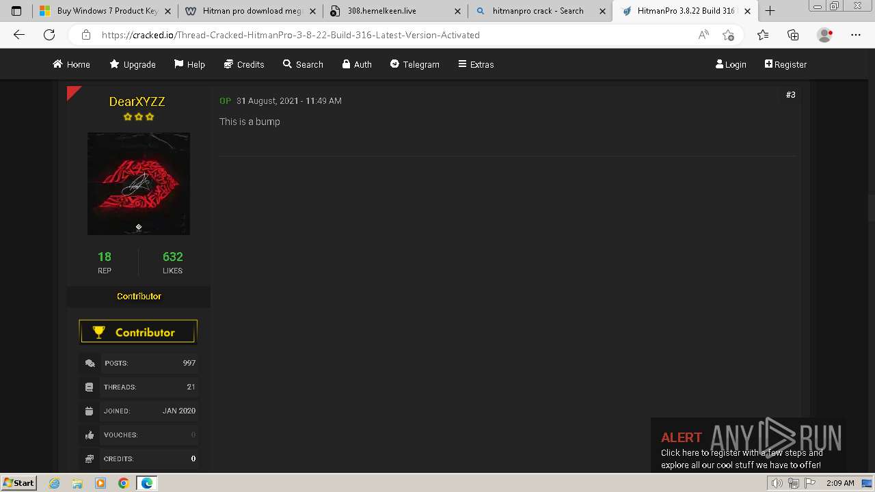The image size is (875, 492).
Task: Click the CREDITS coins icon
Action: (90, 459)
